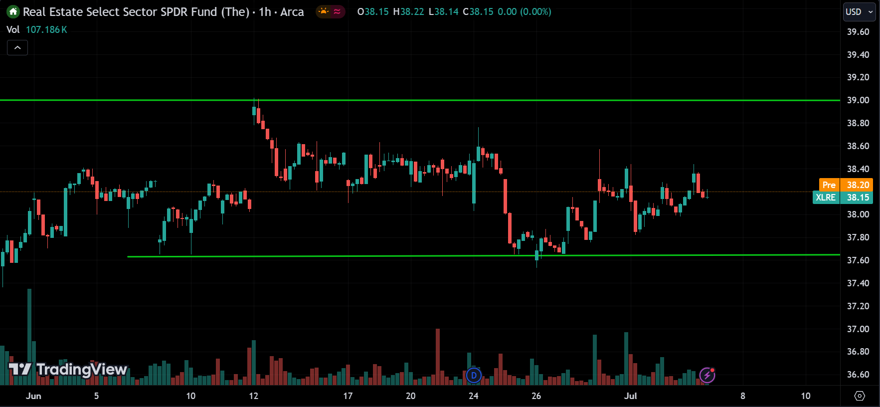Click the XLRE 38.15 price label
Image resolution: width=880 pixels, height=407 pixels.
point(843,198)
